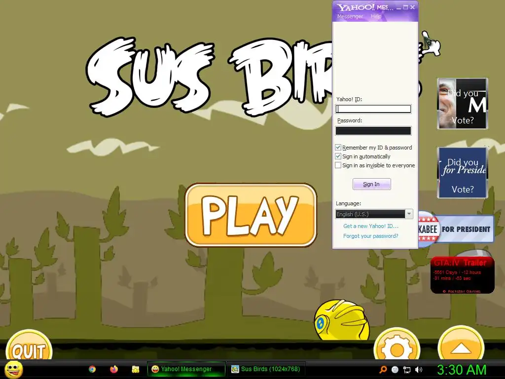Uncheck Remember my ID & password
The image size is (505, 379).
338,148
